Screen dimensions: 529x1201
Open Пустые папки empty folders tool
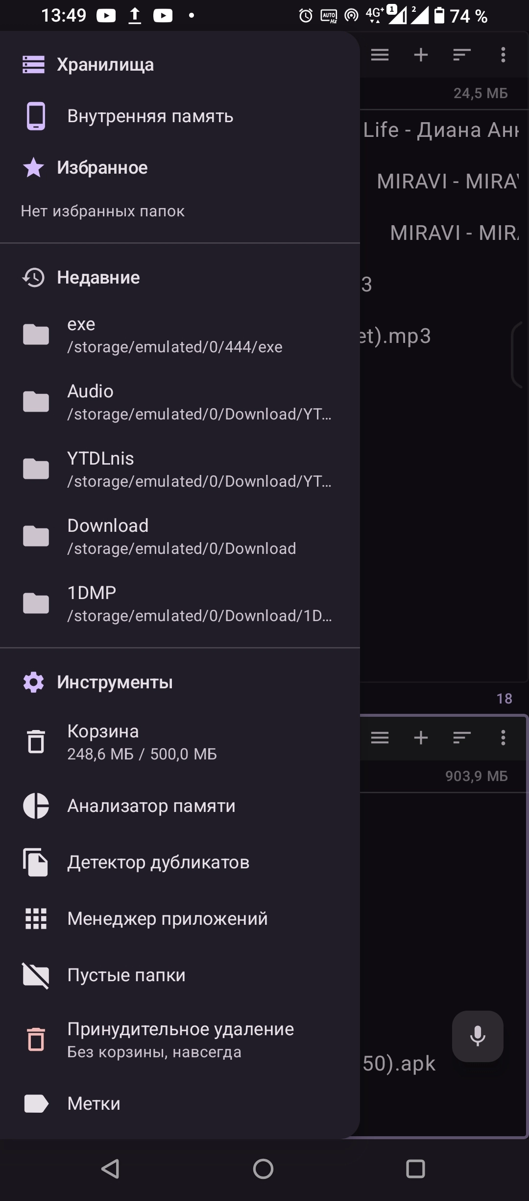(180, 975)
